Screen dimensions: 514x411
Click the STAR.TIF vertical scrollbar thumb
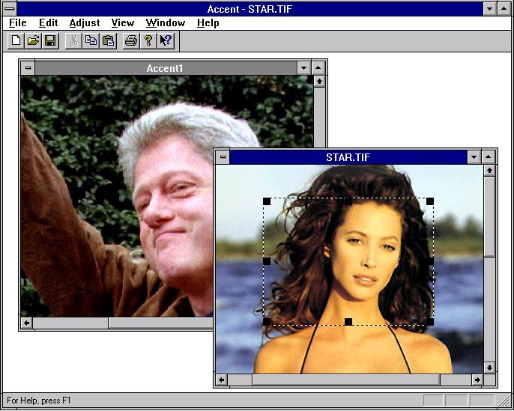tap(489, 216)
